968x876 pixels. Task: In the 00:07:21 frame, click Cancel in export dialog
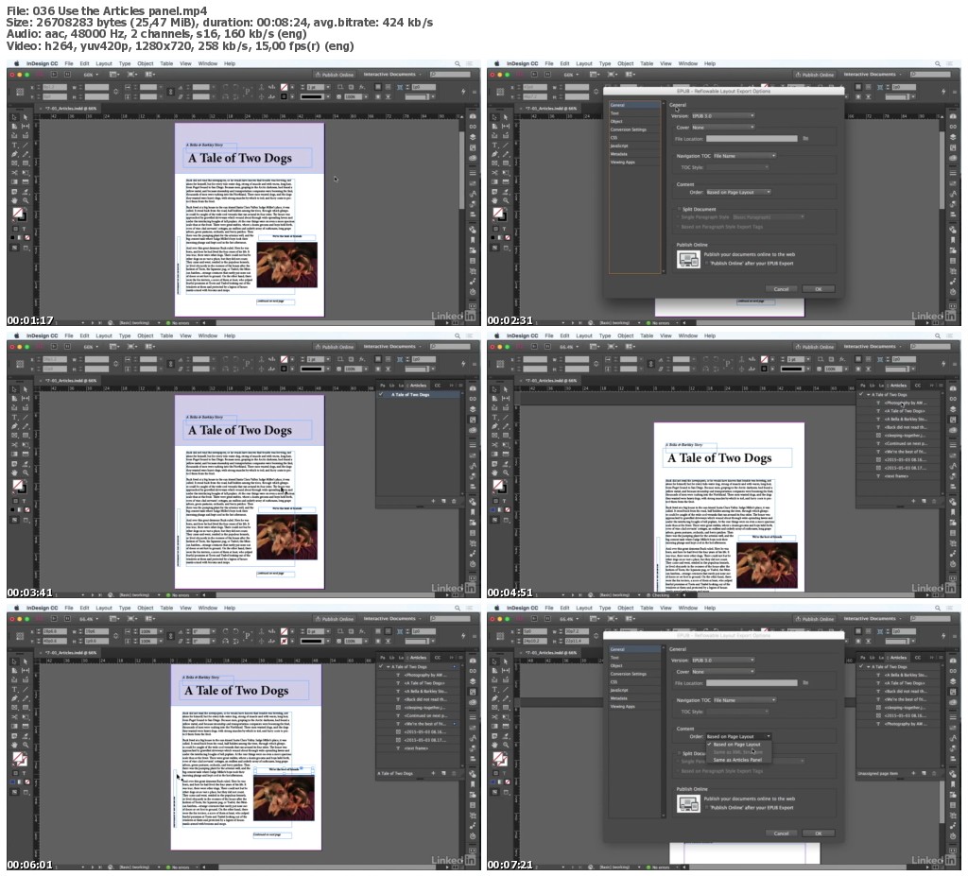(781, 833)
